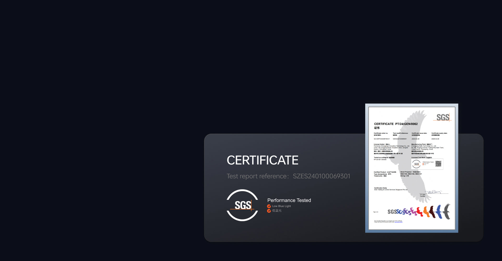Open the blue link at certificate bottom
The height and width of the screenshot is (261, 502).
pyautogui.click(x=398, y=222)
